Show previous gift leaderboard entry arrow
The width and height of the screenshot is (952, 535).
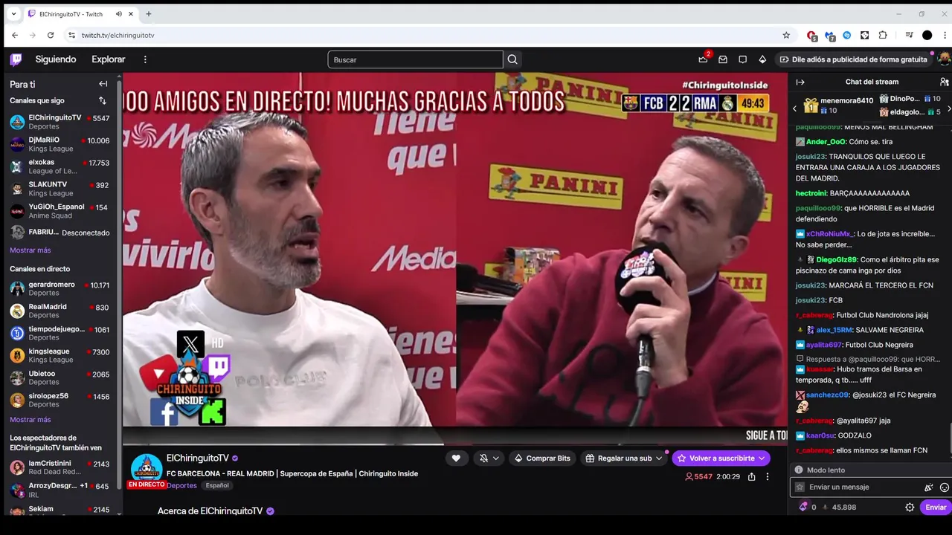[x=794, y=108]
